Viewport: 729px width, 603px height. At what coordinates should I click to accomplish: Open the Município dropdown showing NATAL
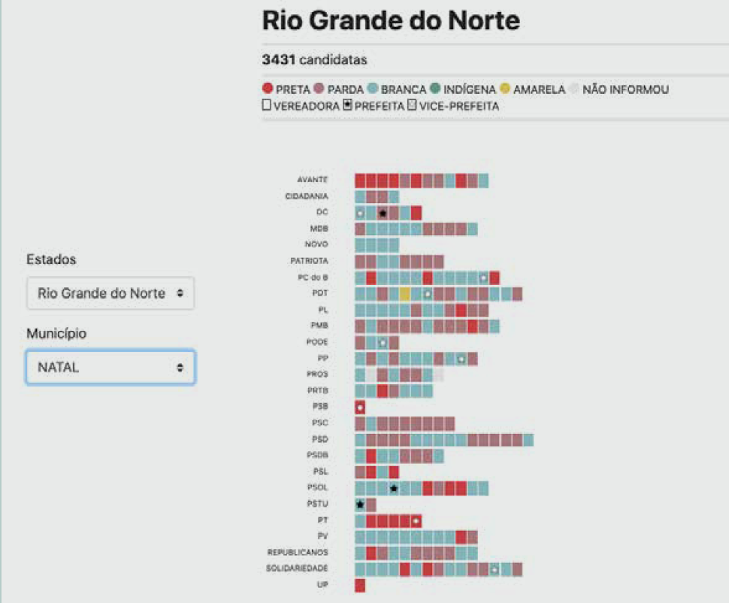pyautogui.click(x=110, y=367)
